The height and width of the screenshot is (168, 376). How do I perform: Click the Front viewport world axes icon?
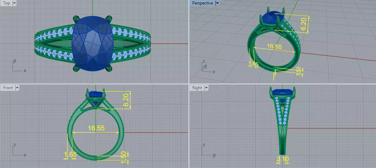pyautogui.click(x=19, y=150)
